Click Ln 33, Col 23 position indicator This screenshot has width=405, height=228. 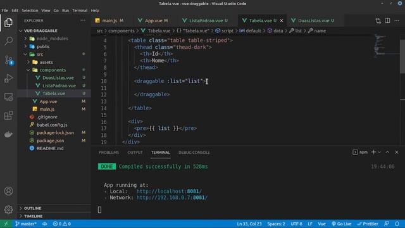249,224
